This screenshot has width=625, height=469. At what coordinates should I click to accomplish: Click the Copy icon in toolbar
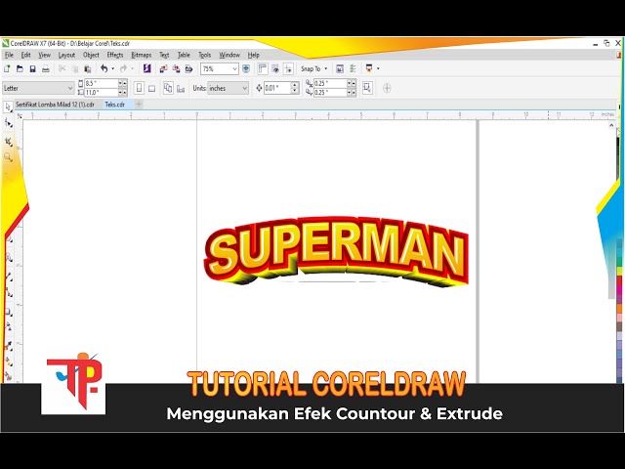75,68
